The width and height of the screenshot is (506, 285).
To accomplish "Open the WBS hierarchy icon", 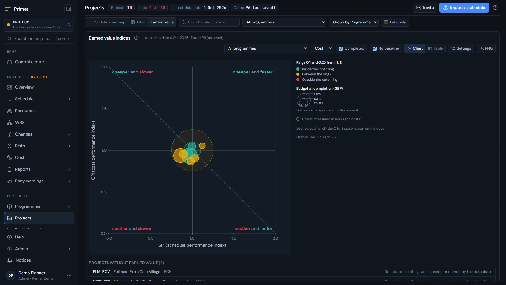I will tap(9, 123).
